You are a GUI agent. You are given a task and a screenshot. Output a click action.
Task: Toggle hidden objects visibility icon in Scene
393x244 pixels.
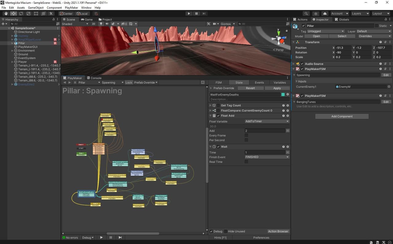pyautogui.click(x=124, y=24)
